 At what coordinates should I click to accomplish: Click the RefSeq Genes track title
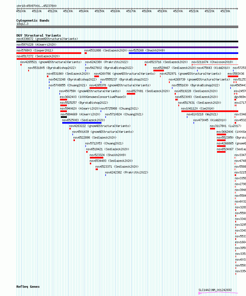[x=28, y=287]
